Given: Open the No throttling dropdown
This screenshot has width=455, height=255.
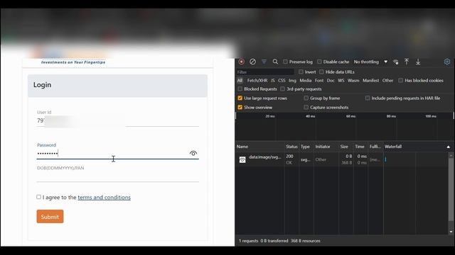Looking at the screenshot, I should [370, 62].
